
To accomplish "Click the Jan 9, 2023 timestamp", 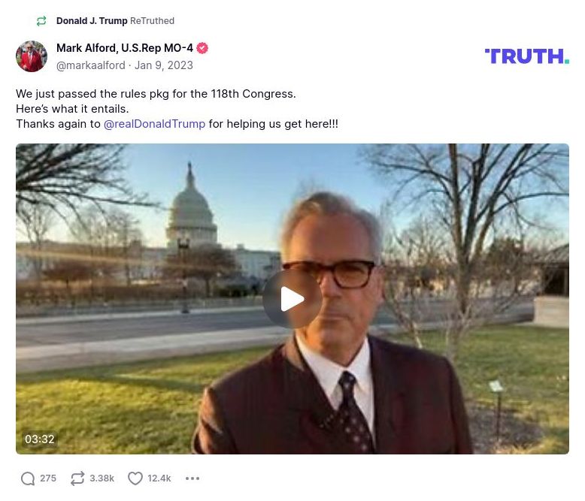I will pyautogui.click(x=164, y=65).
